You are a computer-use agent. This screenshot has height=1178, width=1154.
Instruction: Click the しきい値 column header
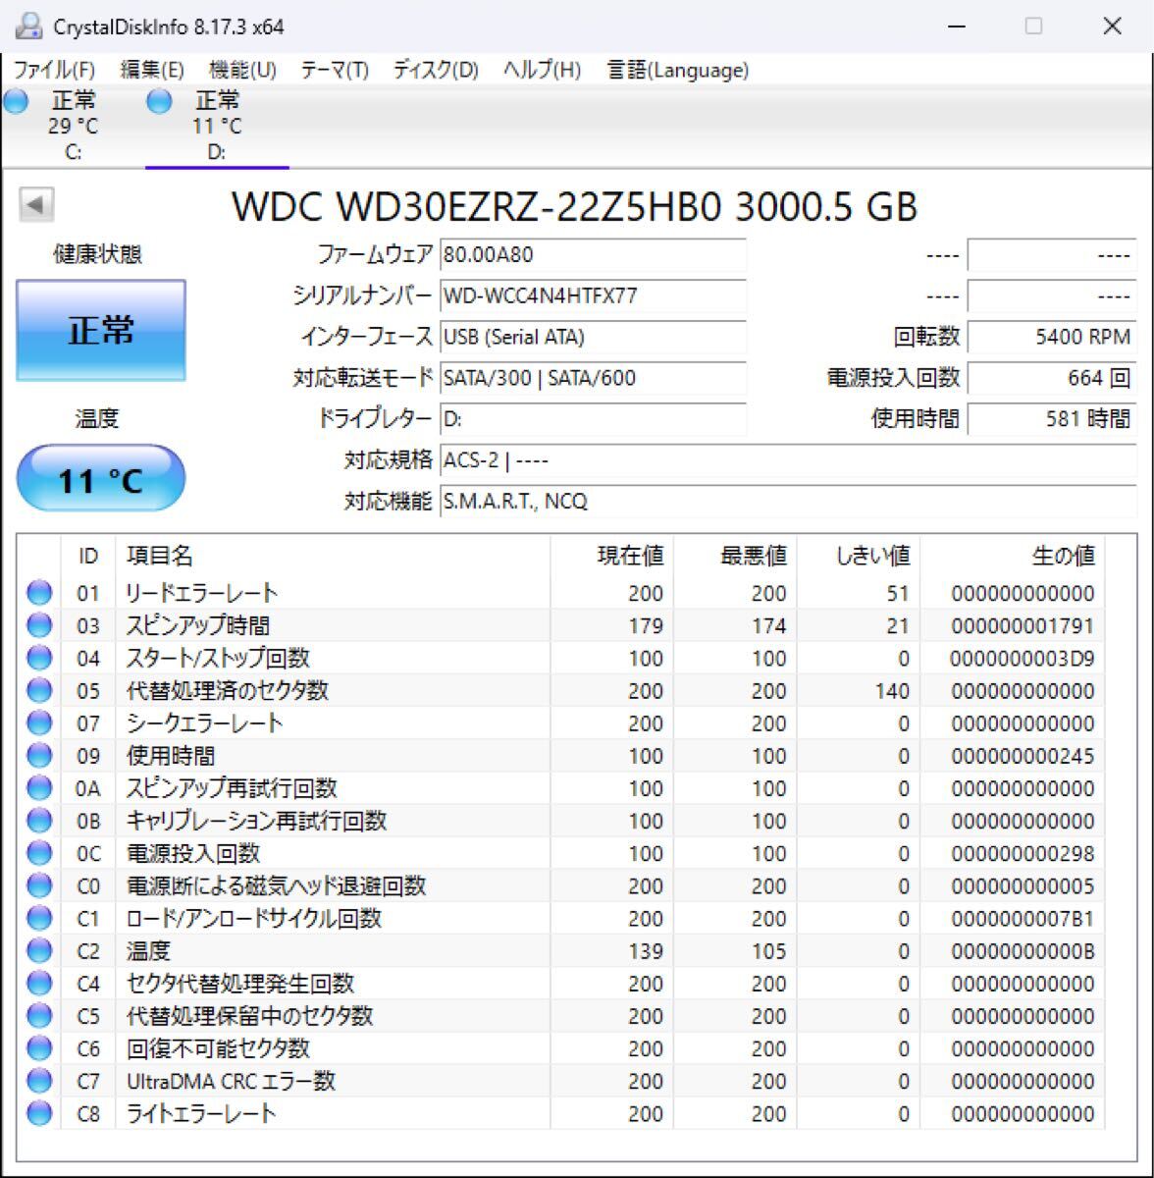(x=860, y=557)
